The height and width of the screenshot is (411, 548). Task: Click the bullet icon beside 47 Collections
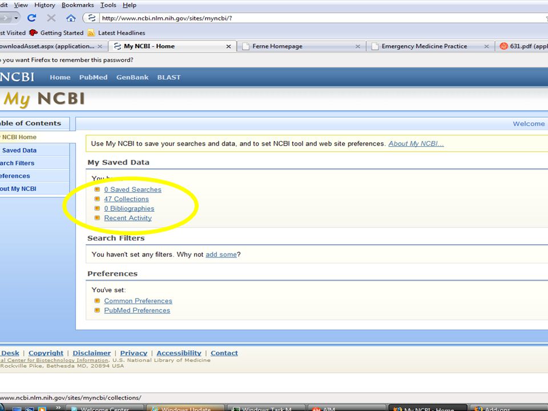[98, 199]
